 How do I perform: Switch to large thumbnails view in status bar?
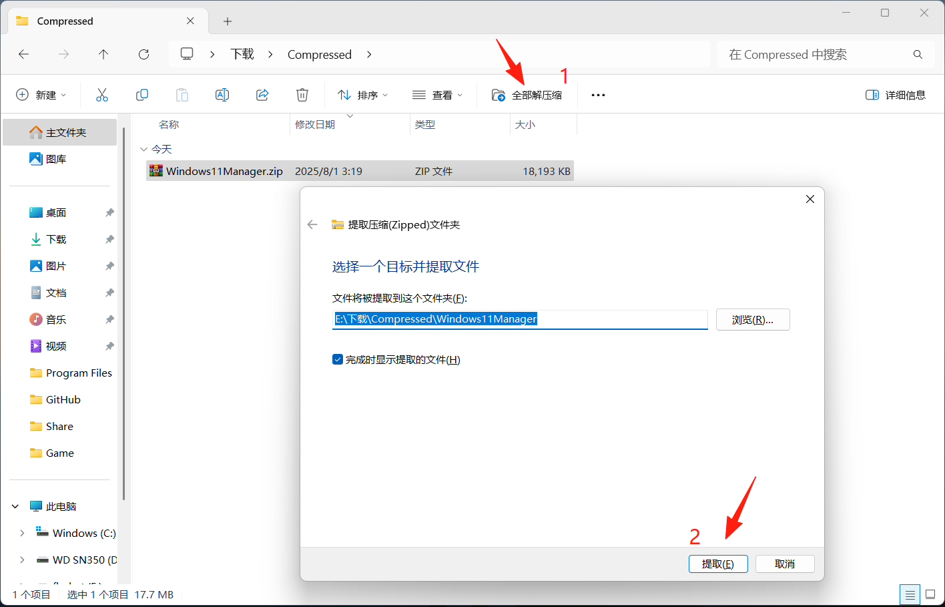click(x=930, y=594)
